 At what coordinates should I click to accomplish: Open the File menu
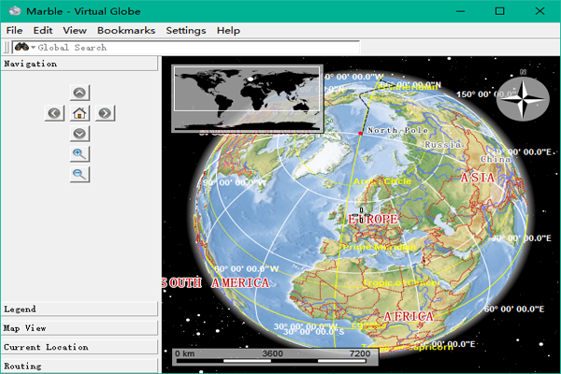coord(14,31)
